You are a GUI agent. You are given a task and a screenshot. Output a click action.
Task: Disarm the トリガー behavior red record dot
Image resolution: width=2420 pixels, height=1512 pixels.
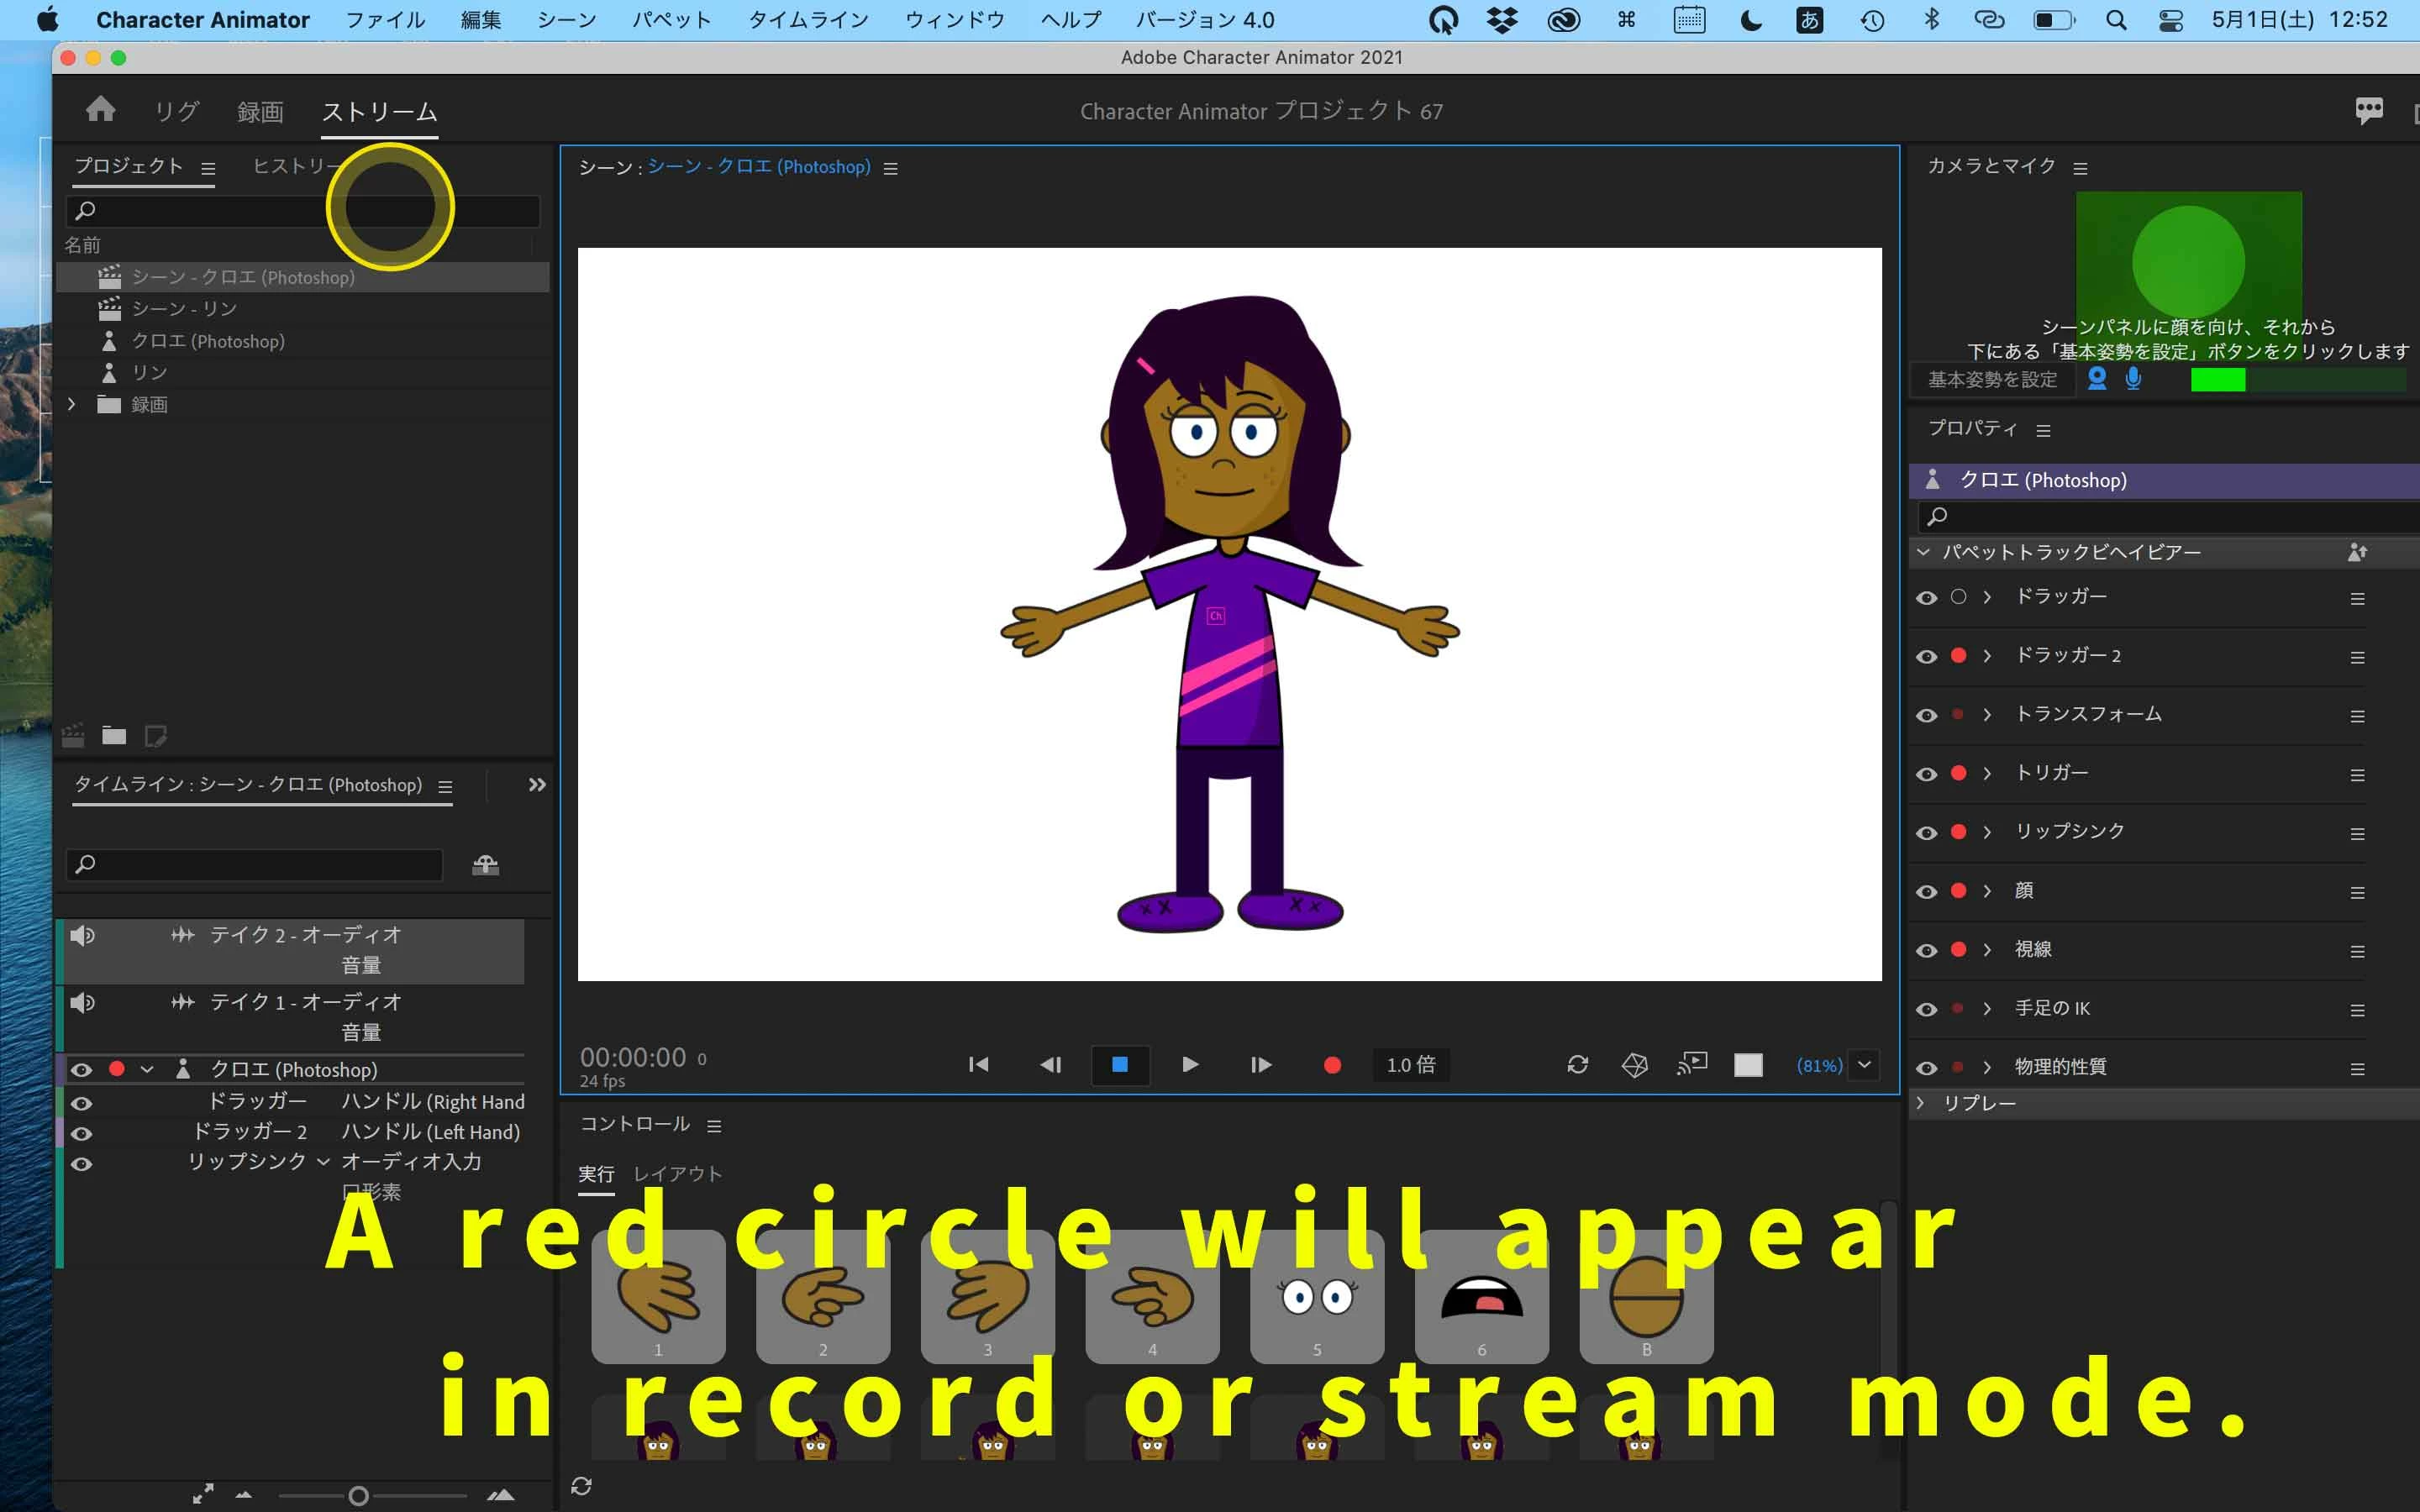click(x=1958, y=773)
